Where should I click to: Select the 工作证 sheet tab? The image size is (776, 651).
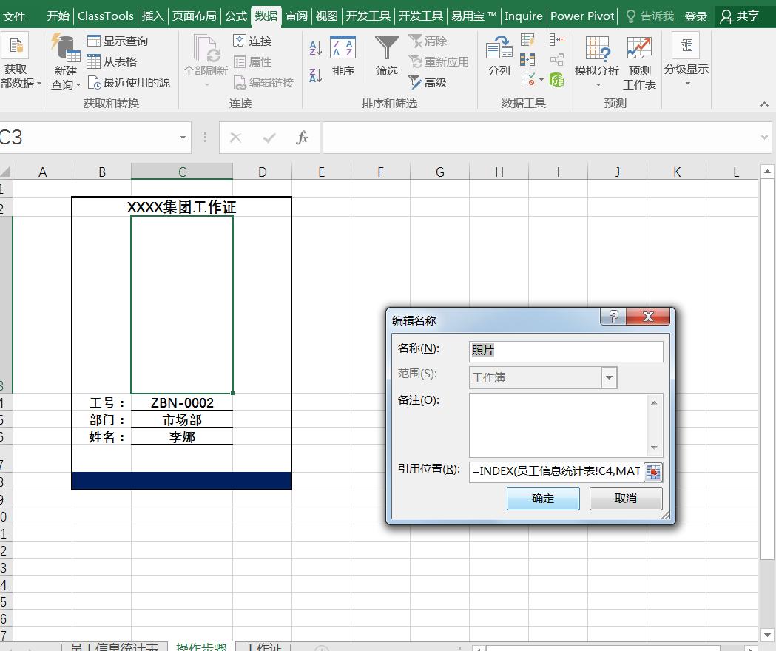tap(265, 647)
